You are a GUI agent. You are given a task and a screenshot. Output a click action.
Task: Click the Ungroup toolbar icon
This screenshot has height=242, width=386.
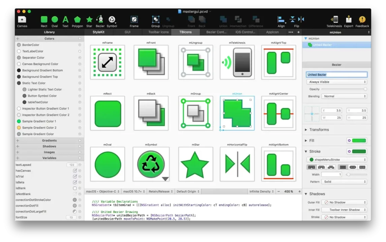pyautogui.click(x=168, y=22)
